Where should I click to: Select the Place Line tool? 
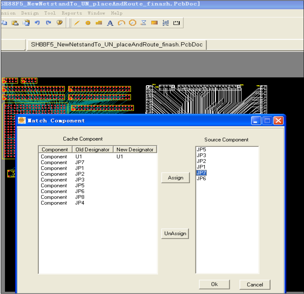pyautogui.click(x=77, y=23)
